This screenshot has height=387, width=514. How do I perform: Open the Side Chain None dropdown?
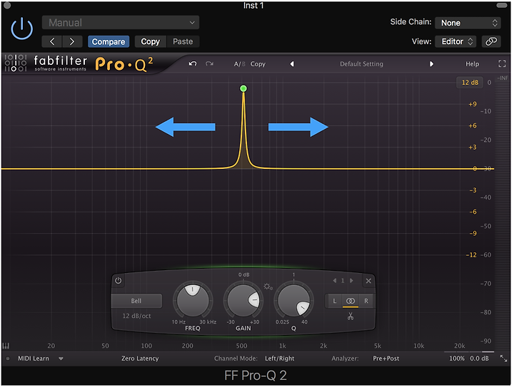coord(468,23)
